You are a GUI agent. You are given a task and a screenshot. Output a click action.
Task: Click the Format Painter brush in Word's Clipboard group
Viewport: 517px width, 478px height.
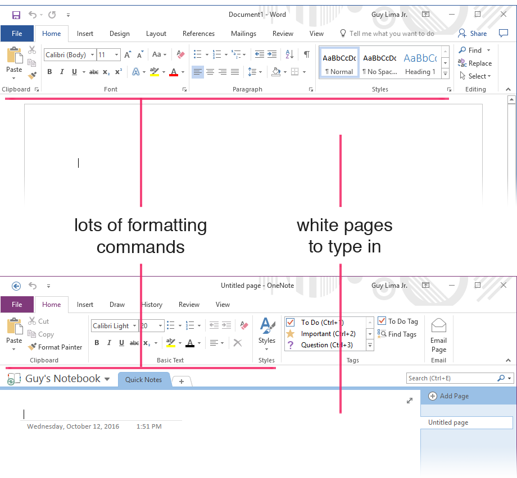coord(32,76)
